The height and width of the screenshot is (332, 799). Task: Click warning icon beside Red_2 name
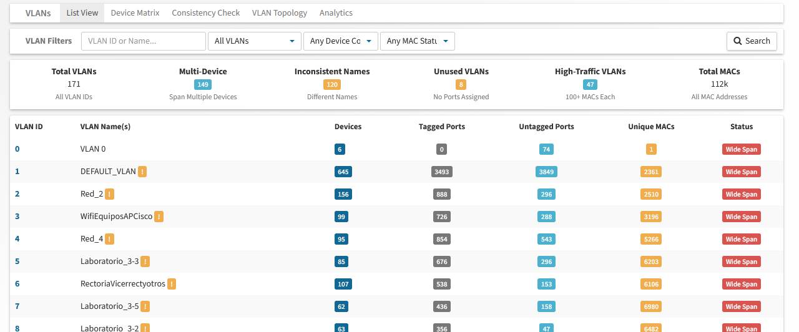(x=110, y=194)
